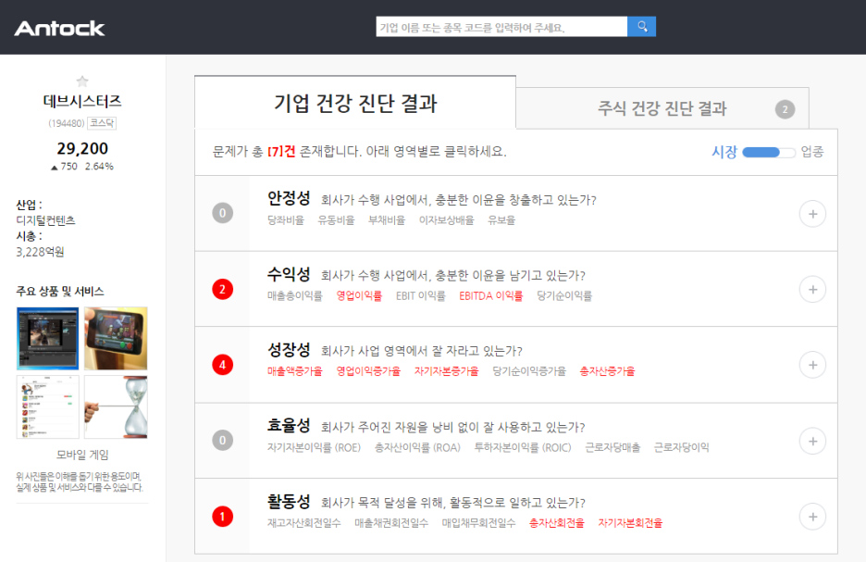Click the 데브시스터즈 company name
The image size is (866, 562).
point(82,101)
